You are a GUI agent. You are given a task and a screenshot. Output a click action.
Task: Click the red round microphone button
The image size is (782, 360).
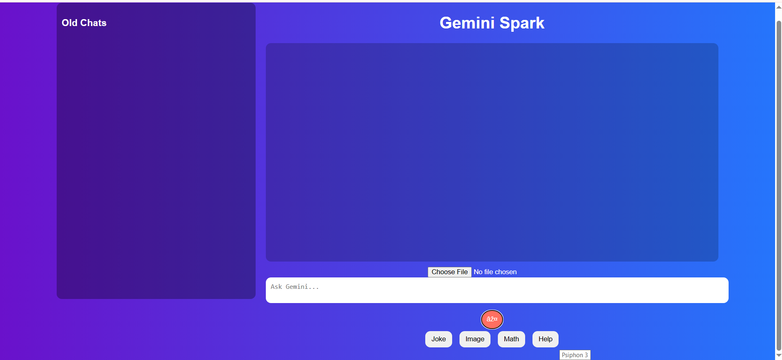tap(492, 319)
